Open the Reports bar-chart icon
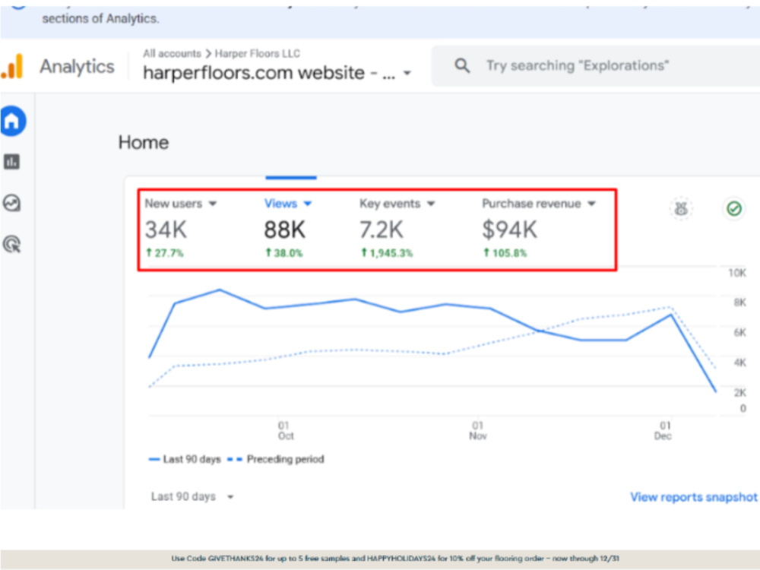760x570 pixels. (11, 161)
